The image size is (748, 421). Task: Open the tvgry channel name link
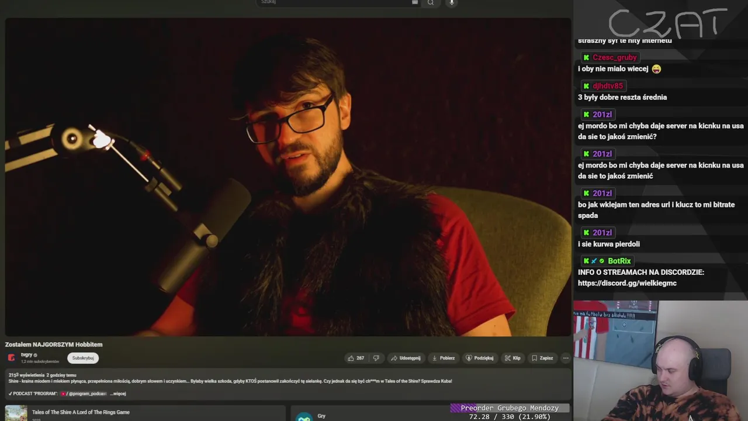tap(27, 355)
